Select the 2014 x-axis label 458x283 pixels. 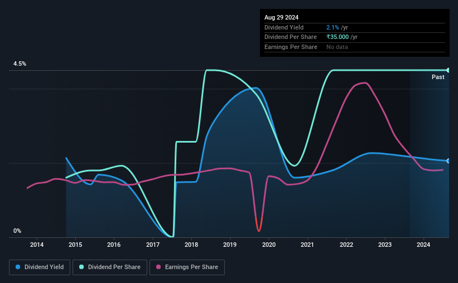[37, 245]
